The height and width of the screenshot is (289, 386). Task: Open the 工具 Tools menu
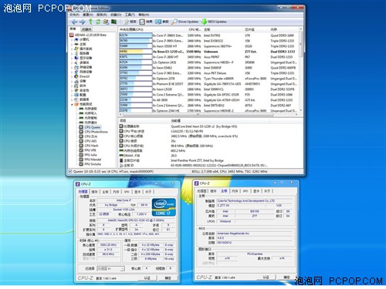(x=130, y=15)
